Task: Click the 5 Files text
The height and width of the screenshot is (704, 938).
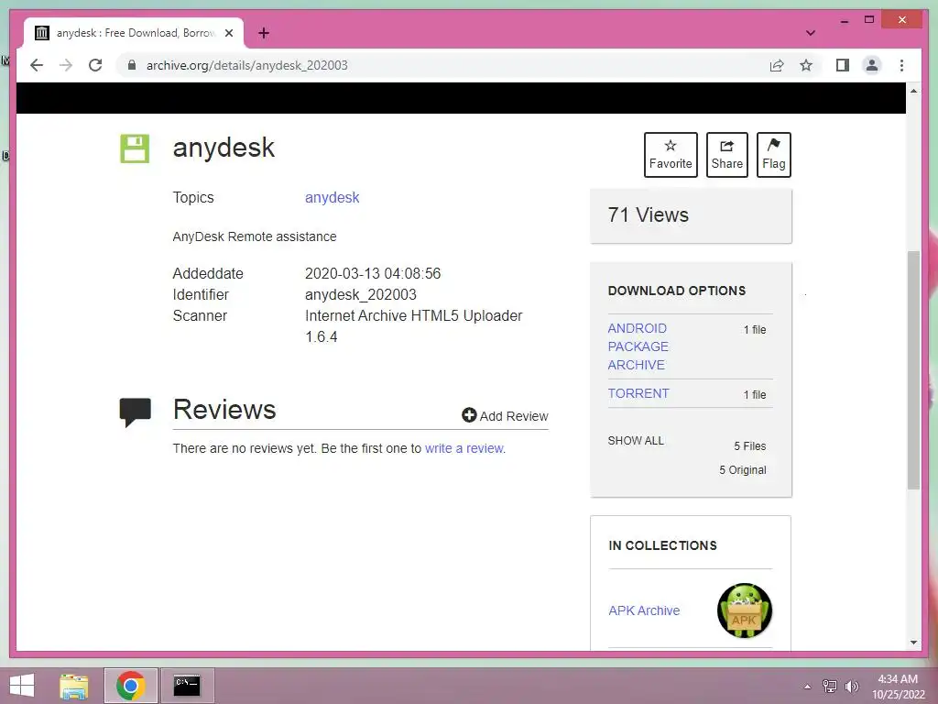Action: tap(749, 446)
